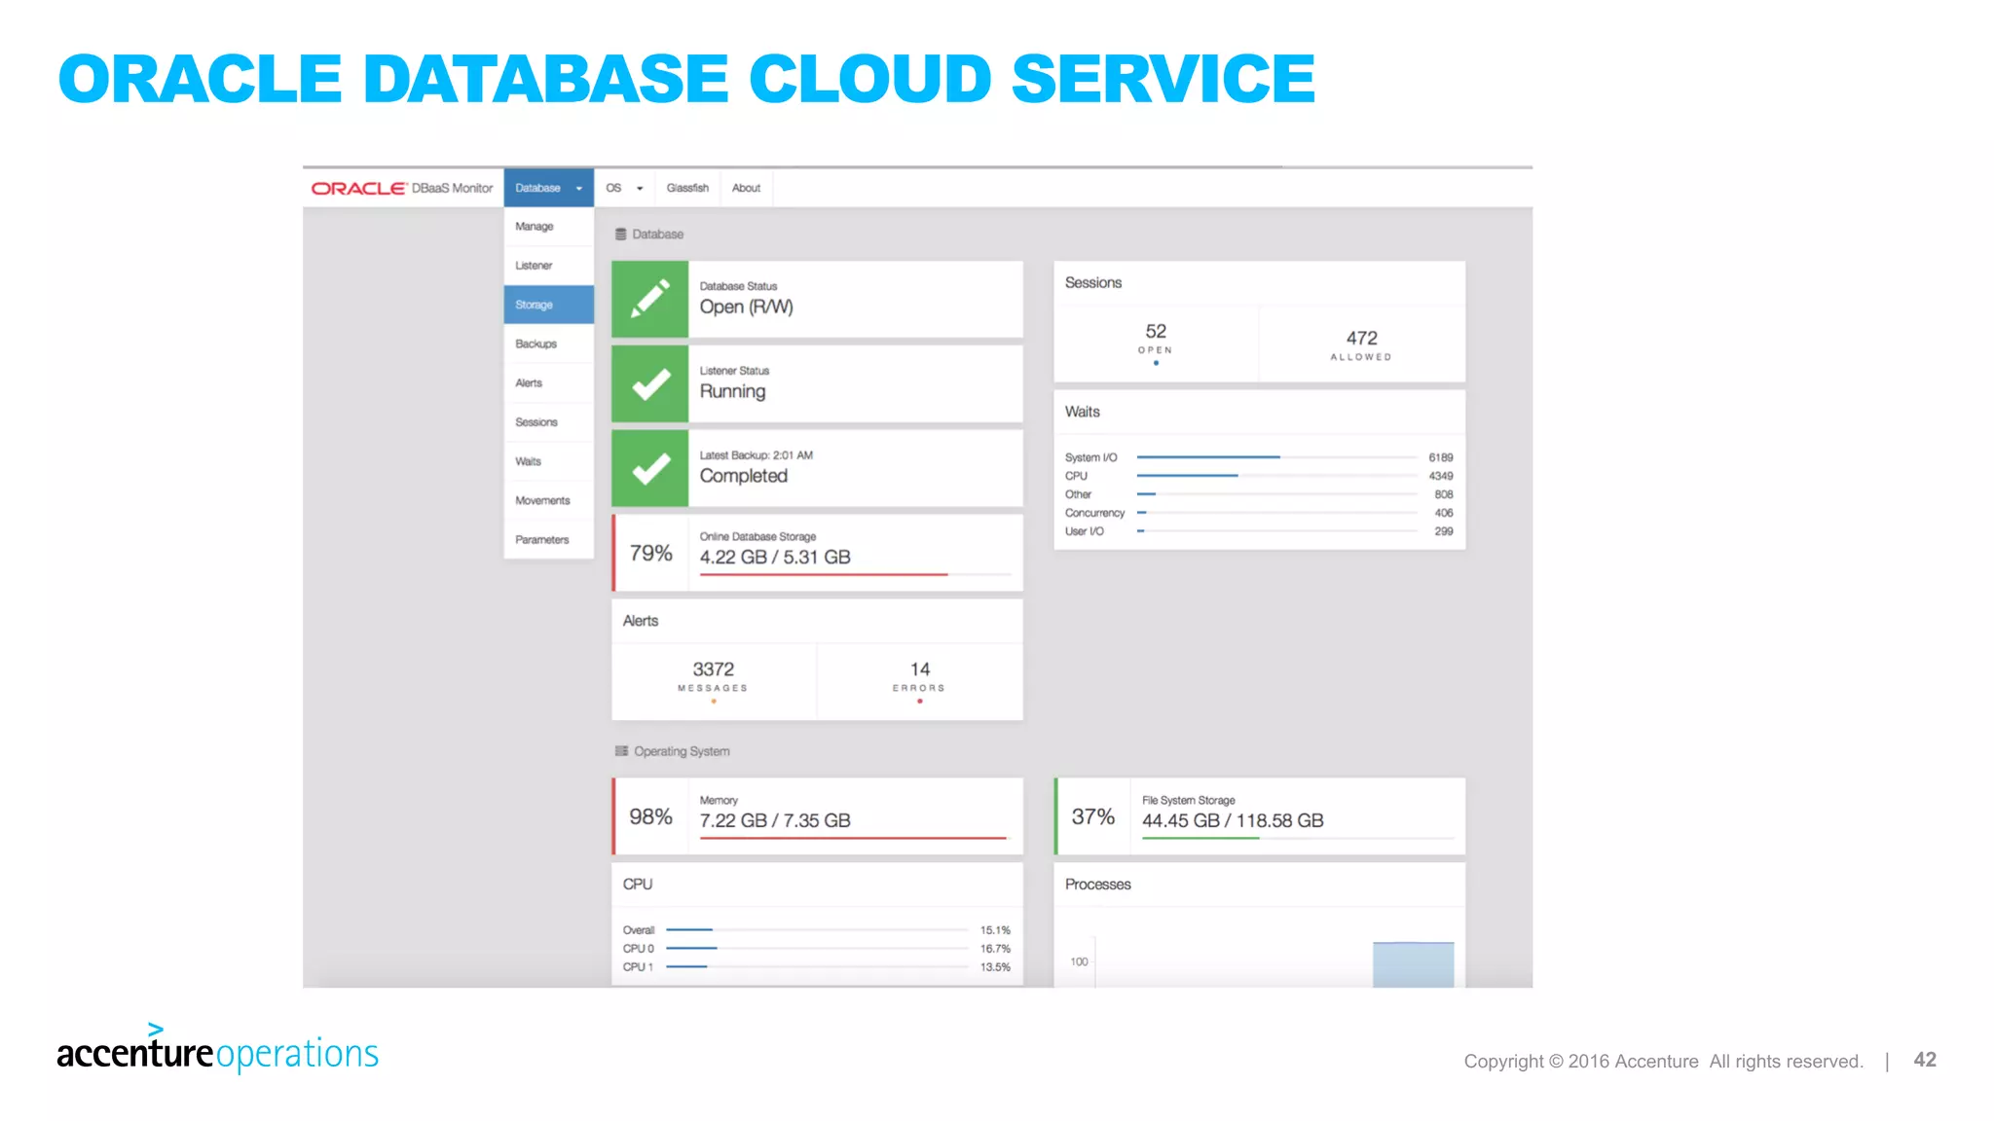
Task: Click the blue dot under Open
Action: [x=1156, y=363]
